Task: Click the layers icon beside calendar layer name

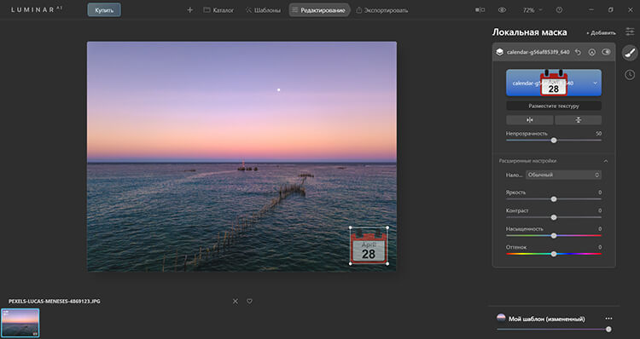Action: [x=499, y=52]
